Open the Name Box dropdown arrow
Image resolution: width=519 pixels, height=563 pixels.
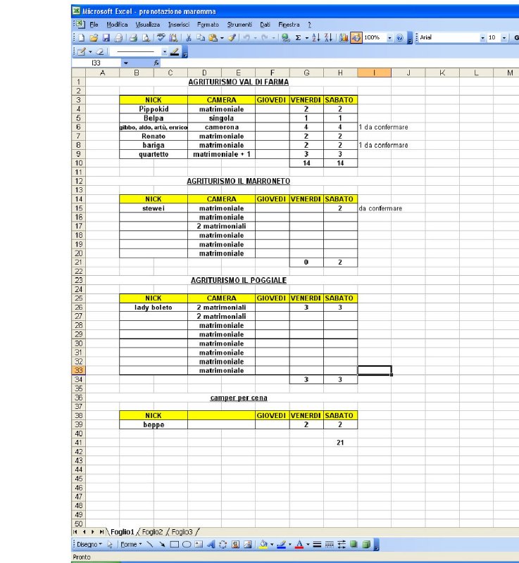coord(125,63)
